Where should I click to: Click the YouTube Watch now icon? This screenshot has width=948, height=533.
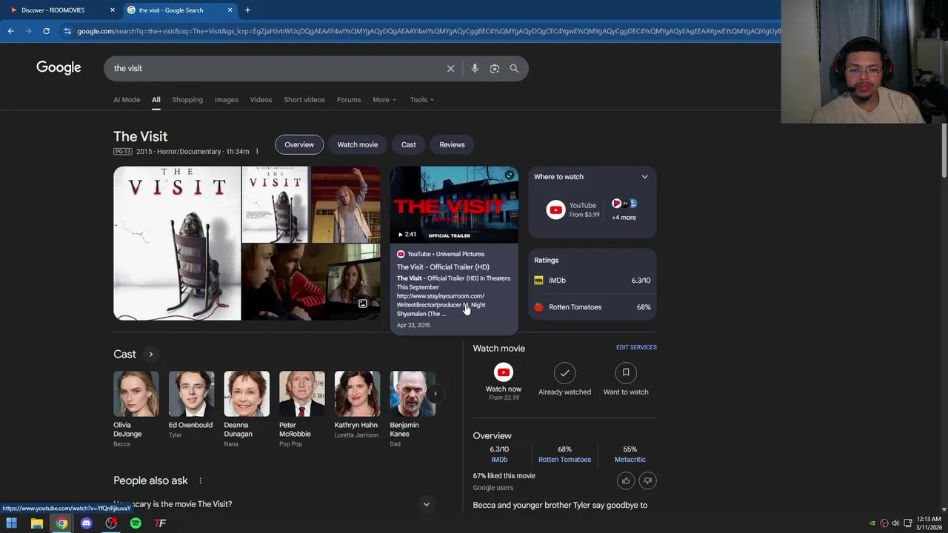(504, 372)
